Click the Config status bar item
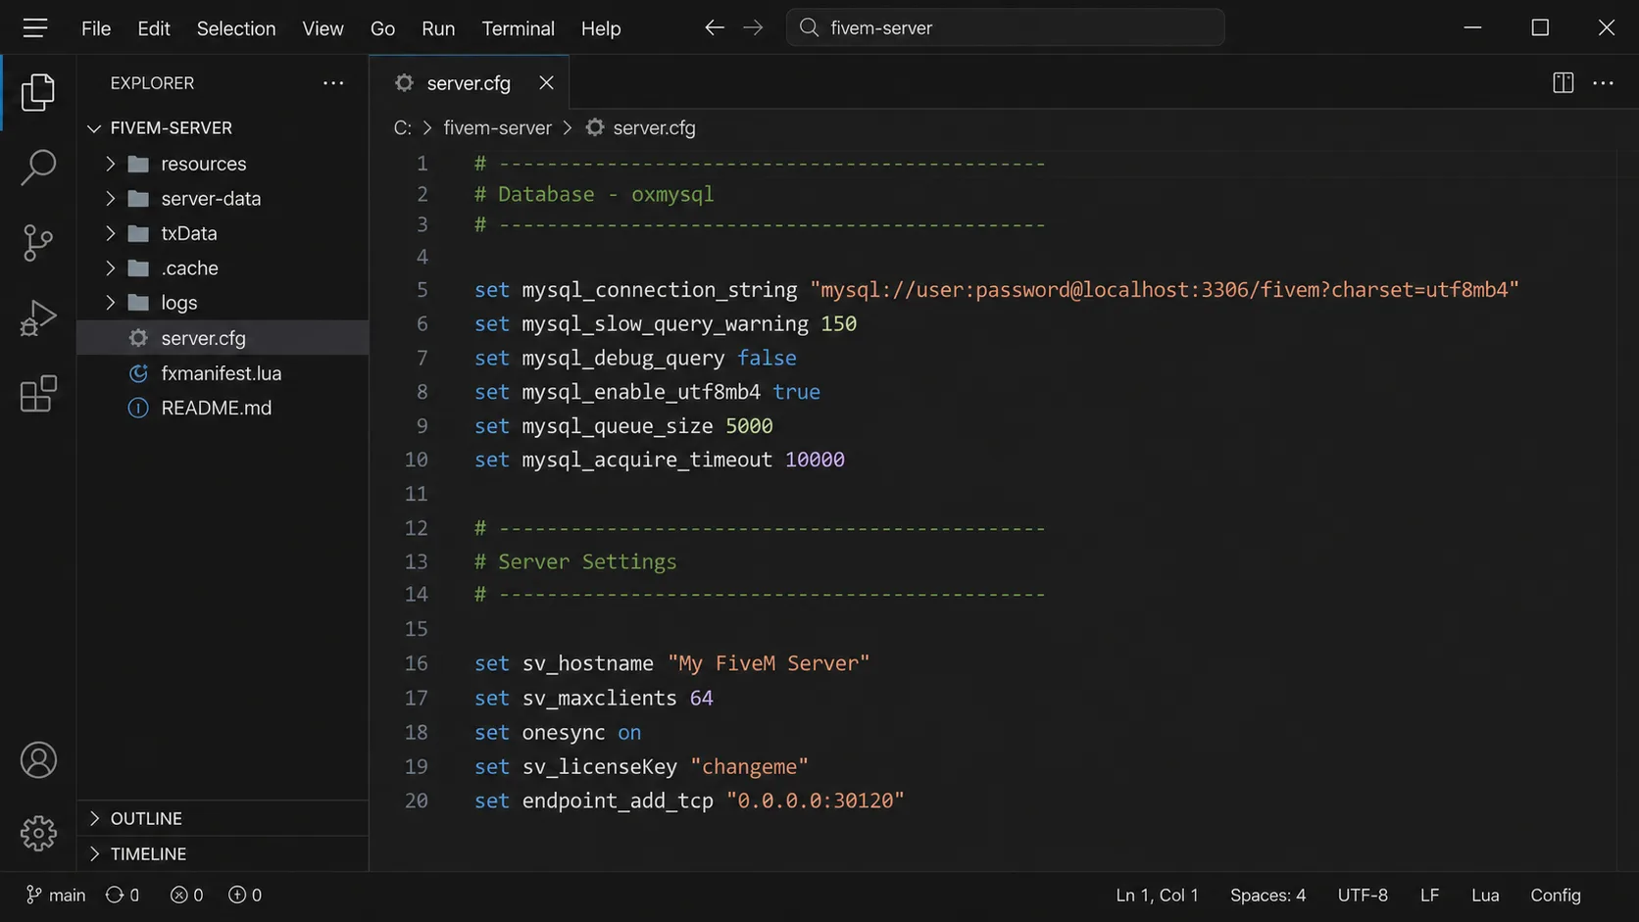Screen dimensions: 1639x922 [x=1556, y=896]
